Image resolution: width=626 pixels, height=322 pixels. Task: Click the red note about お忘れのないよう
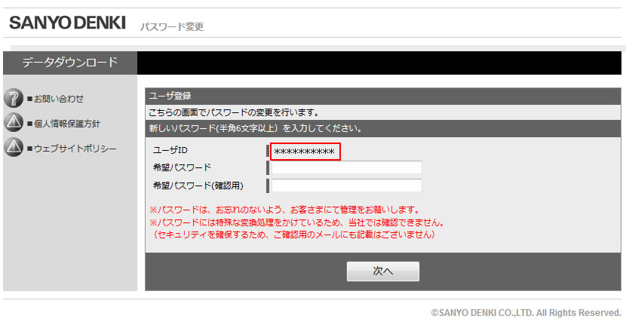click(284, 210)
